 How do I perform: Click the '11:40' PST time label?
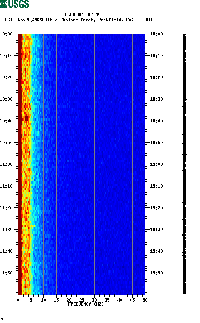click(x=6, y=251)
